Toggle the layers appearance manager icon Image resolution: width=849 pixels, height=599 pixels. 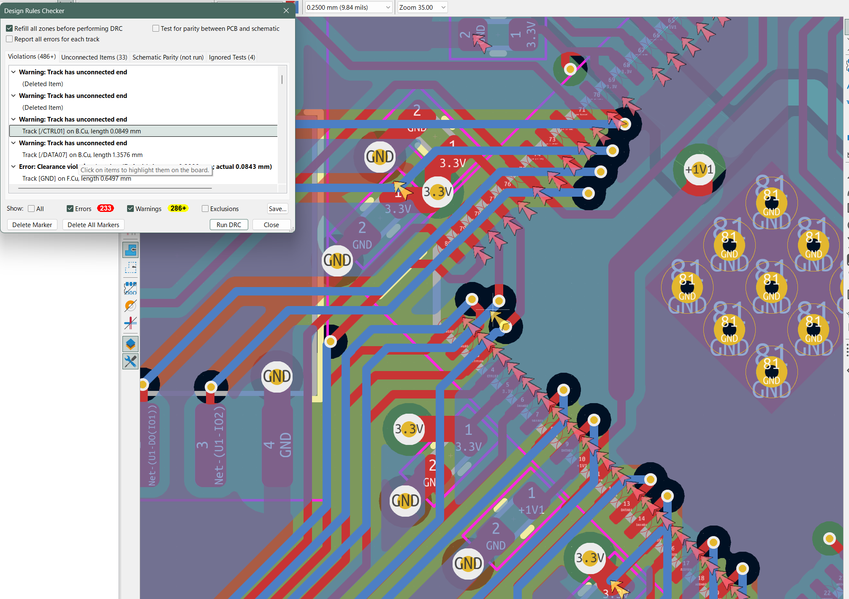[130, 344]
